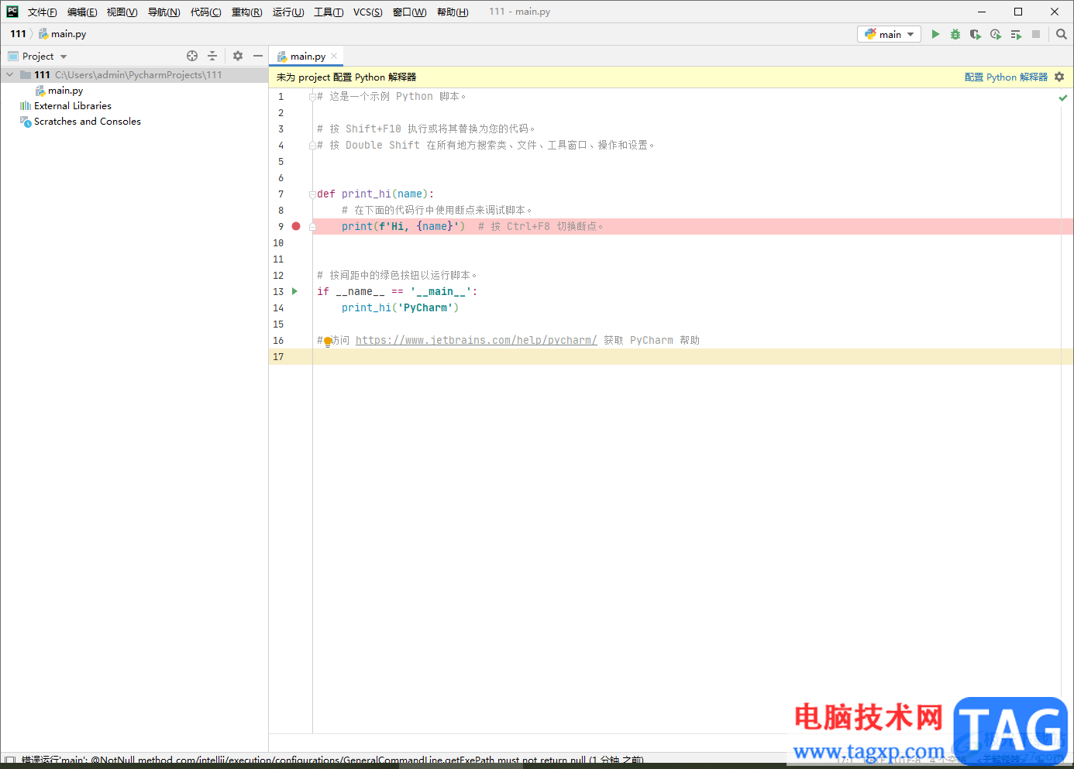Collapse the 111 project root node
Viewport: 1074px width, 769px height.
[x=10, y=75]
